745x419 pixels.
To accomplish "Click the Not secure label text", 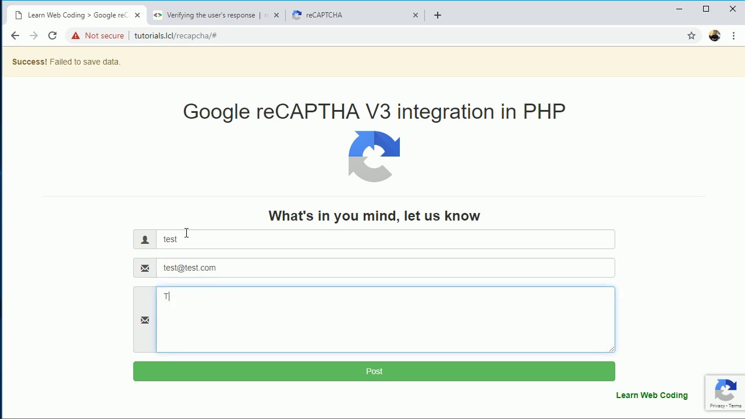I will 104,35.
